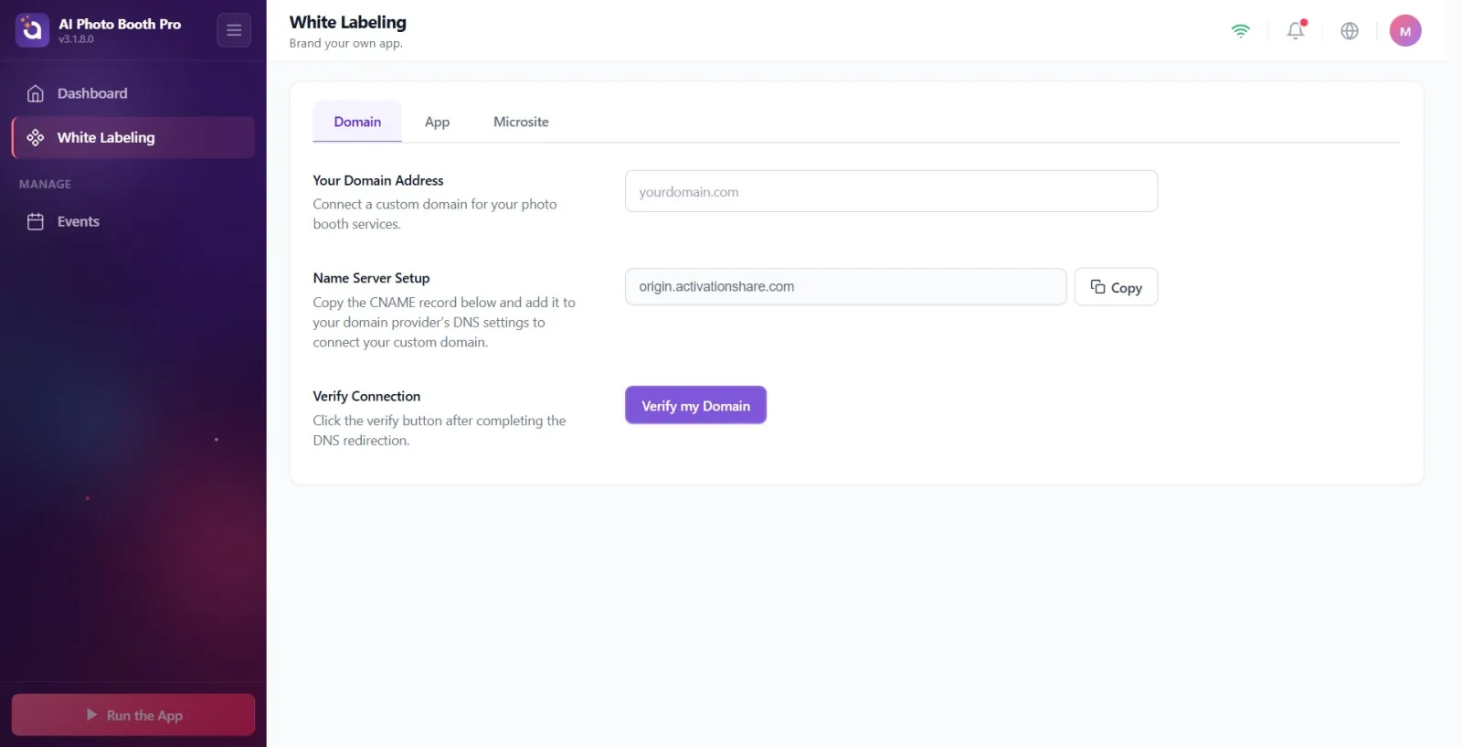This screenshot has height=747, width=1462.
Task: Switch to the Domain tab
Action: pyautogui.click(x=357, y=122)
